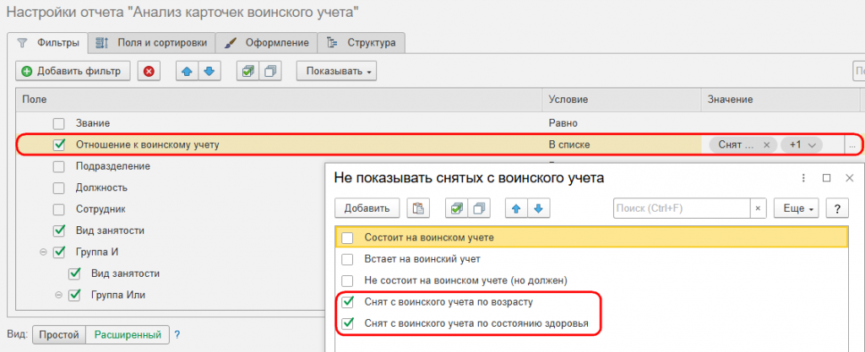Check 'Встает на воинский учет' value
The height and width of the screenshot is (352, 865).
click(347, 259)
